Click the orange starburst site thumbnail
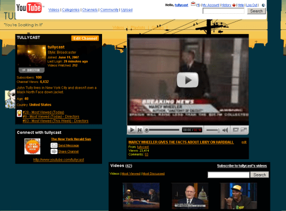The width and height of the screenshot is (286, 211). [x=32, y=146]
